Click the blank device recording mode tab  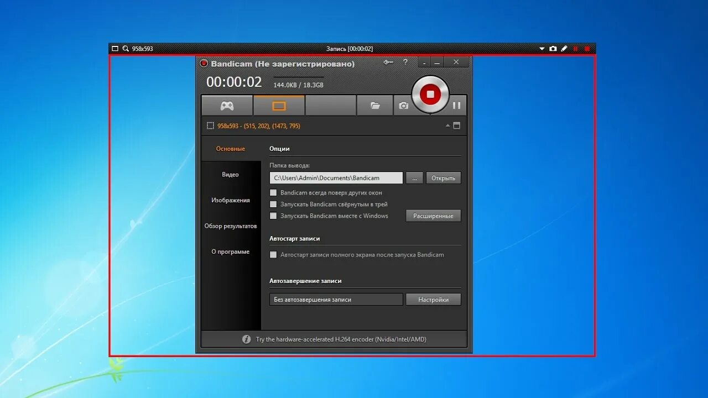click(331, 106)
